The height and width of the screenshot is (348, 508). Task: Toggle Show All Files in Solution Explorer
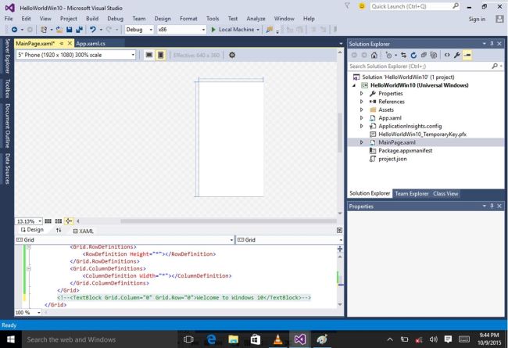pyautogui.click(x=434, y=56)
